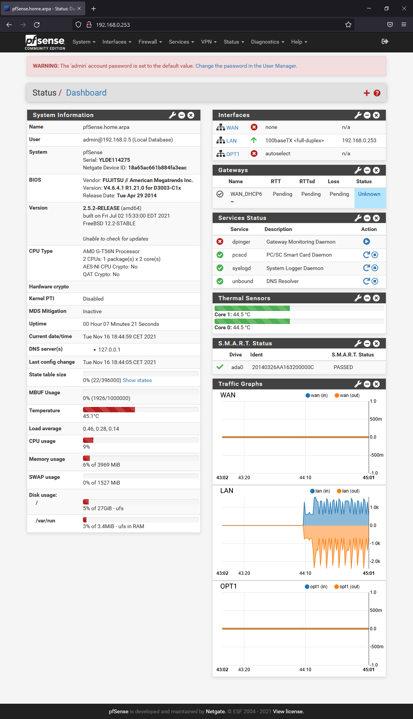Restart the pcscd service

(x=366, y=255)
